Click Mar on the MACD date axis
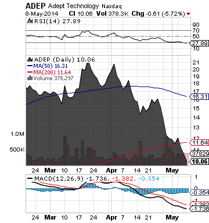 pos(50,217)
